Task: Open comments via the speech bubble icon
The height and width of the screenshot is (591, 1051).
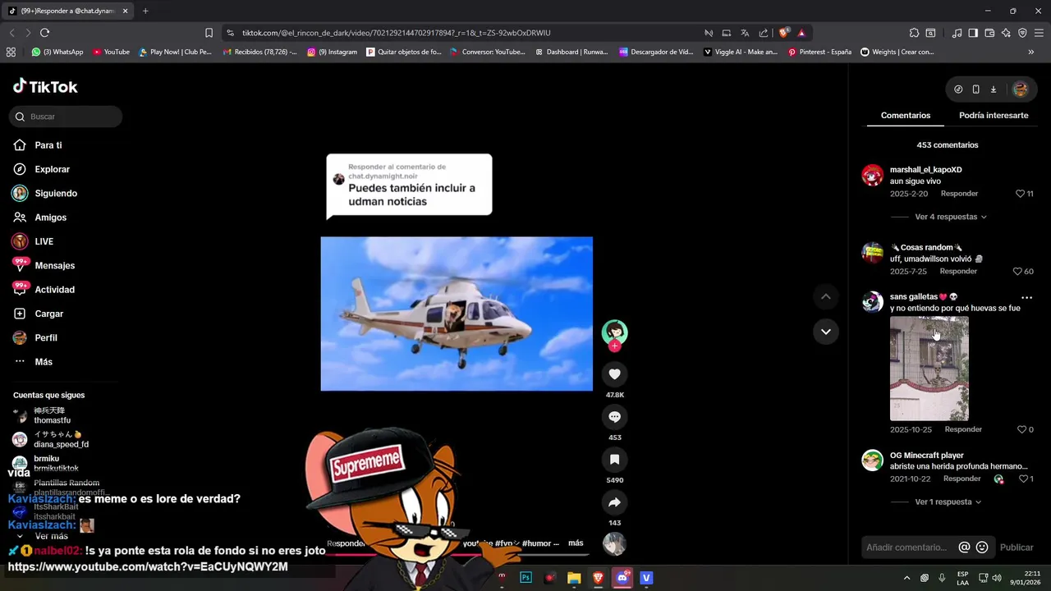Action: [x=614, y=417]
